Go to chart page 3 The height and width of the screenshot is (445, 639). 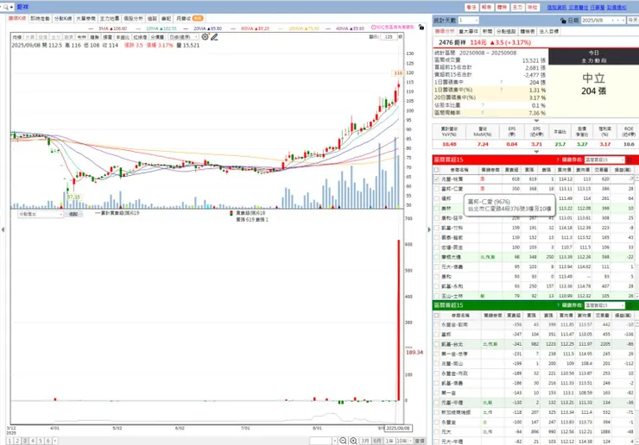[25, 441]
